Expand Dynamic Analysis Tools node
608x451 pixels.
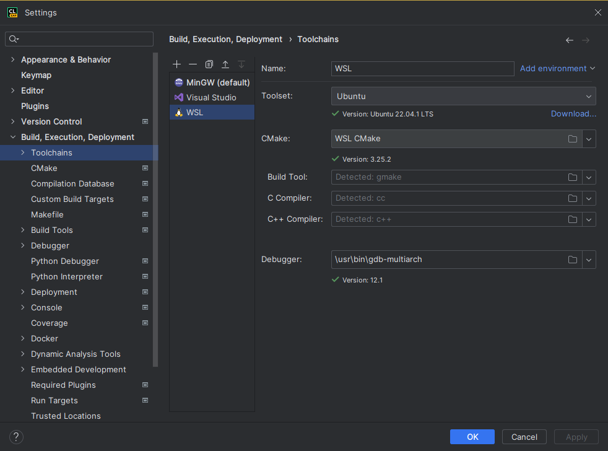22,354
